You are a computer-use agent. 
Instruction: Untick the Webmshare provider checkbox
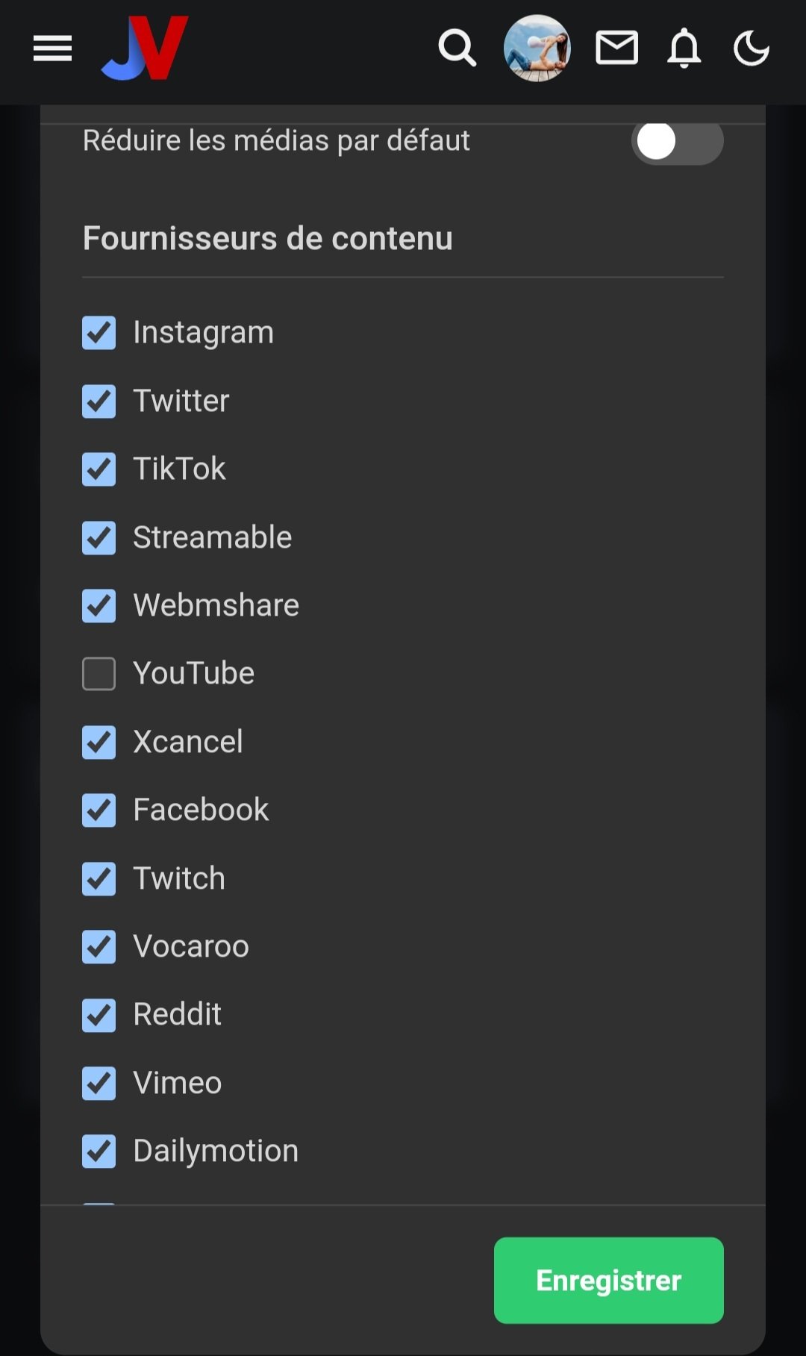click(99, 606)
